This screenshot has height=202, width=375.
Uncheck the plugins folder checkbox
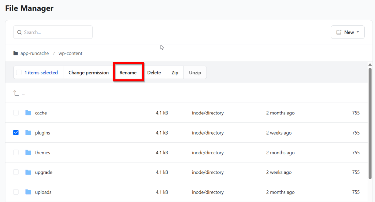point(16,133)
